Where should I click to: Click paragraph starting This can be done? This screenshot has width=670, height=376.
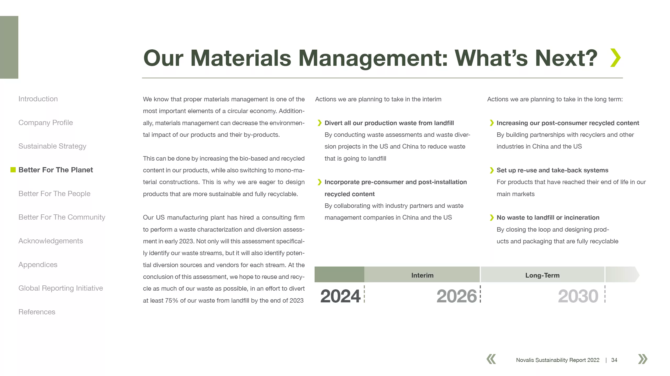[x=224, y=176]
